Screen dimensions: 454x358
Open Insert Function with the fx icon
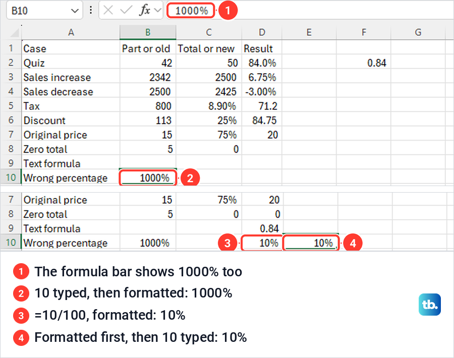tap(144, 11)
